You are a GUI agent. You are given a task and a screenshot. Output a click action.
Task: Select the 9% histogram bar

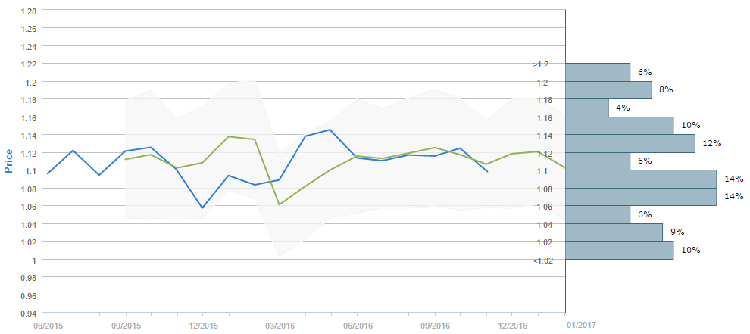(614, 233)
